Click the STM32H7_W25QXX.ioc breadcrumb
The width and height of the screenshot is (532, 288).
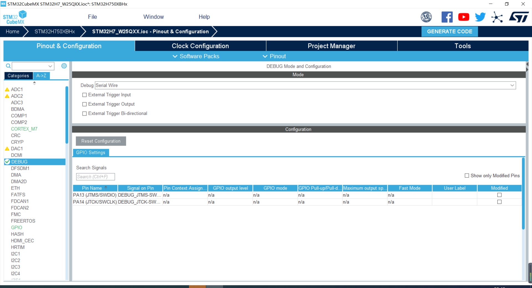coord(150,32)
